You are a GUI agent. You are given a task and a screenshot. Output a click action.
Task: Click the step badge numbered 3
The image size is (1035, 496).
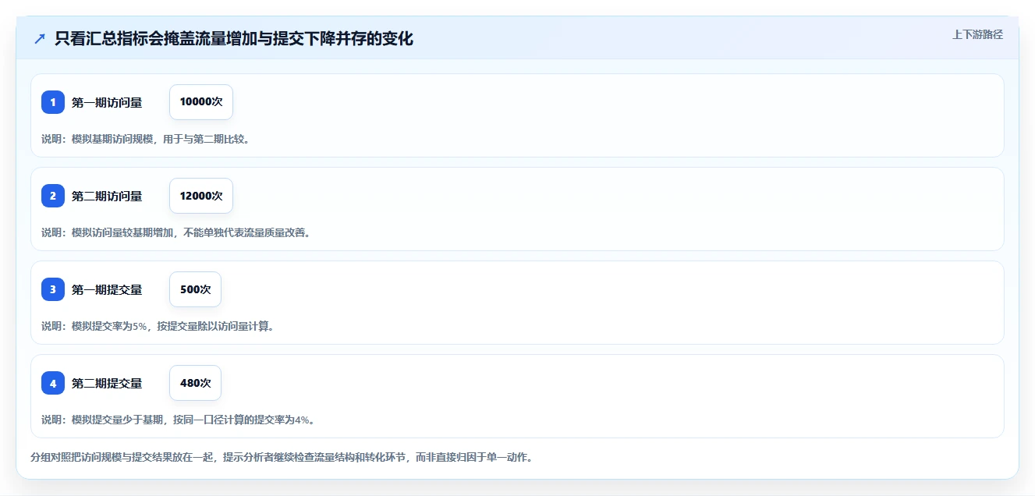(x=53, y=289)
